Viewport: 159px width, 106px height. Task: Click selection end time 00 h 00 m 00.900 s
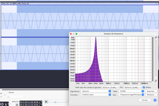tap(30, 105)
